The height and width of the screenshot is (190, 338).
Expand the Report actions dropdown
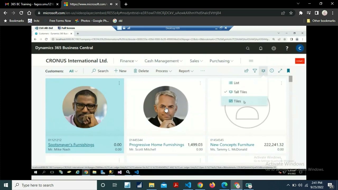coord(186,71)
